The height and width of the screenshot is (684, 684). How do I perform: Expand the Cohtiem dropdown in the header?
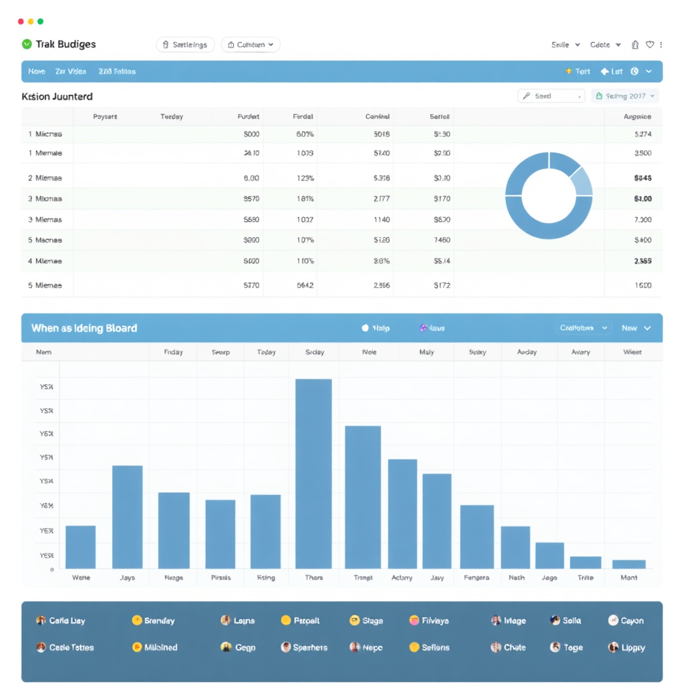pyautogui.click(x=250, y=45)
